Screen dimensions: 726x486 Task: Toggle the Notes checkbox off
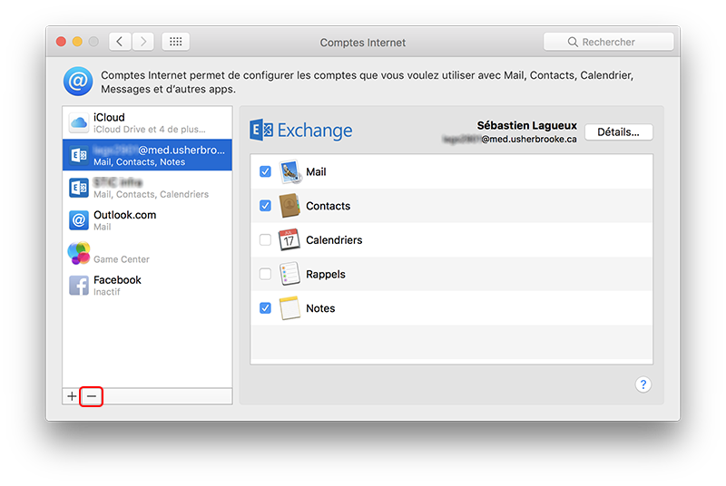[x=265, y=308]
